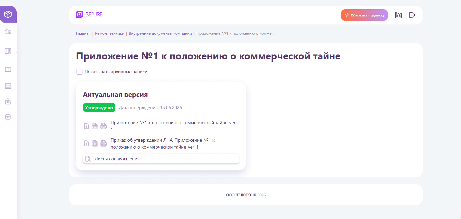Open the calendar grid icon in sidebar
This screenshot has width=461, height=219.
click(8, 86)
